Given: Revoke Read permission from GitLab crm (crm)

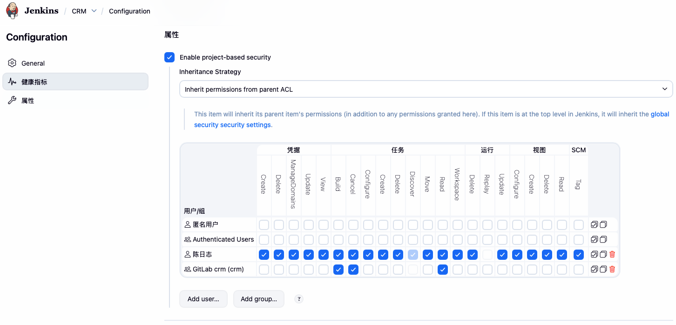Looking at the screenshot, I should point(443,269).
